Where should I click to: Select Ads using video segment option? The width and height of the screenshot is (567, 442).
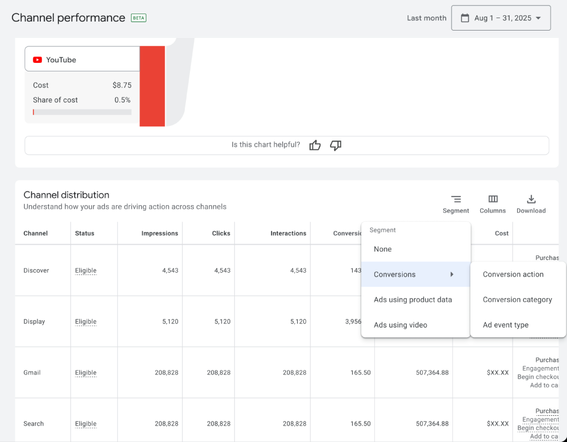(400, 325)
